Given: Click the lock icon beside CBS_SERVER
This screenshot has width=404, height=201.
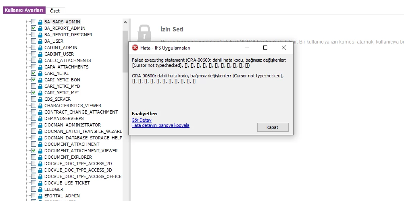Looking at the screenshot, I should [x=40, y=99].
